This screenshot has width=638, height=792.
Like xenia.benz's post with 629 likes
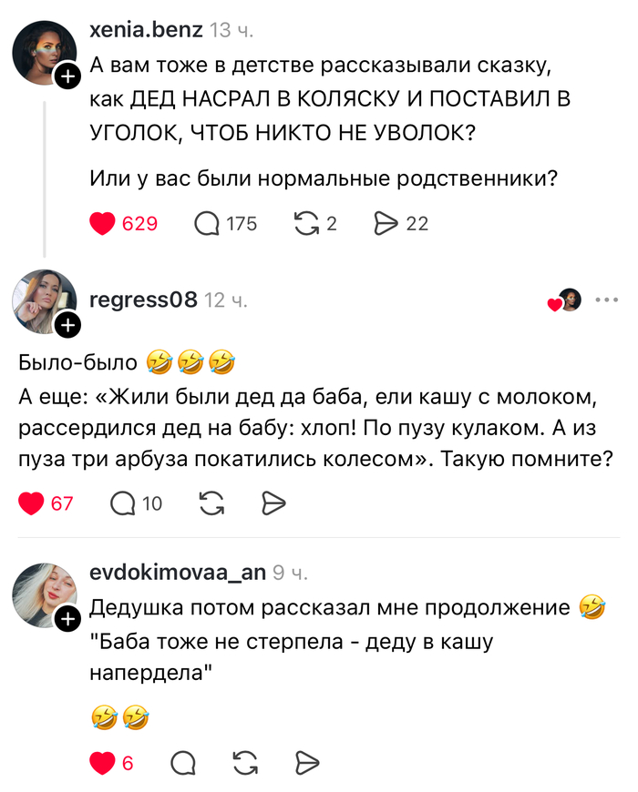point(105,223)
